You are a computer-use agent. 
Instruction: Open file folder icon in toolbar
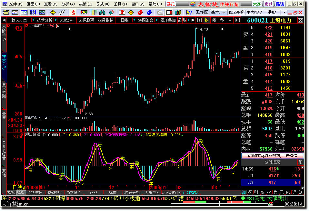(6, 13)
